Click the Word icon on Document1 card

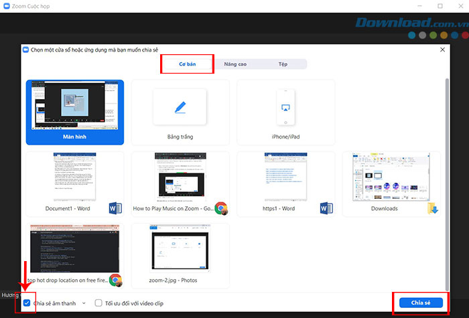click(115, 208)
